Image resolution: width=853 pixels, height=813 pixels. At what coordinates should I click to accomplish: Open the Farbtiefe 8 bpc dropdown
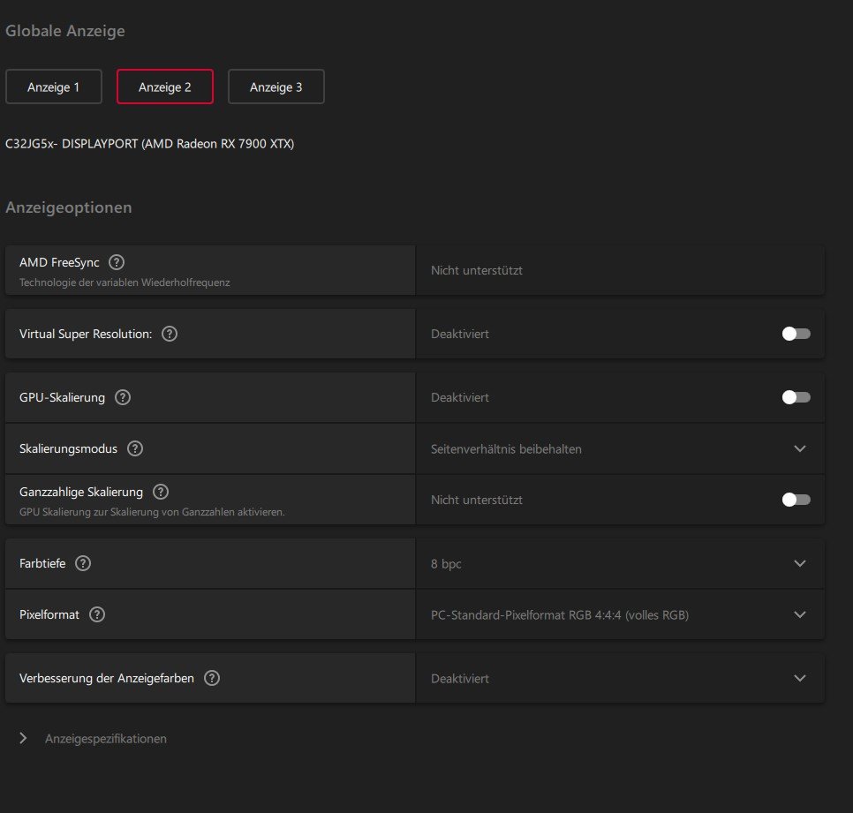pyautogui.click(x=799, y=563)
